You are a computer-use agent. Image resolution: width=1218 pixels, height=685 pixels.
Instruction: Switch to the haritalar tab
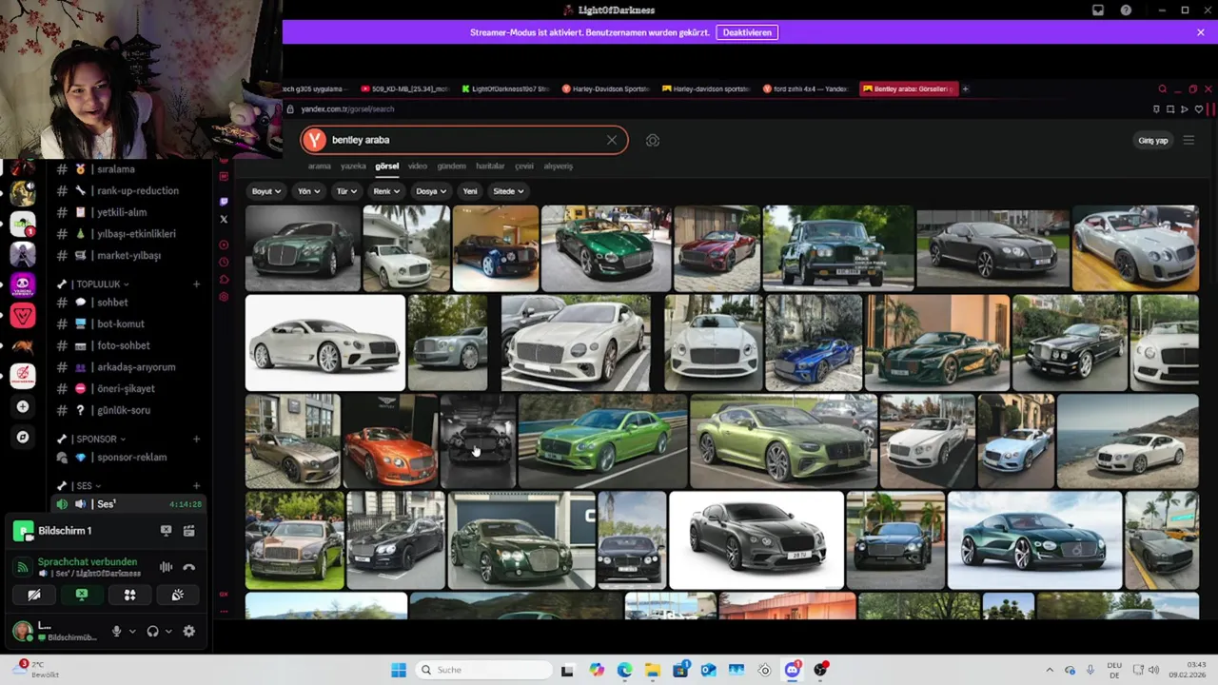pyautogui.click(x=490, y=166)
